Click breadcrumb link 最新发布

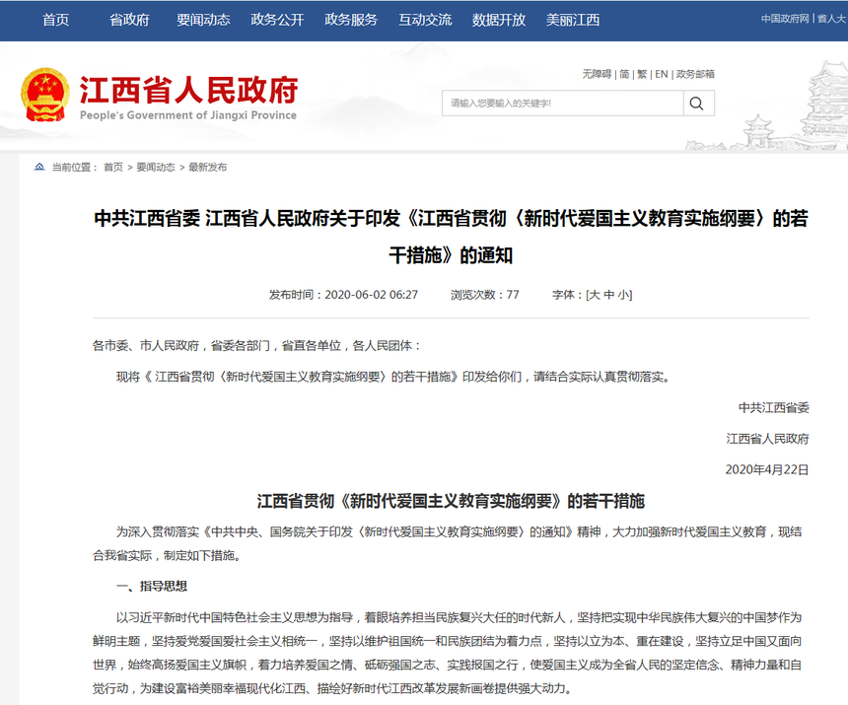click(208, 167)
